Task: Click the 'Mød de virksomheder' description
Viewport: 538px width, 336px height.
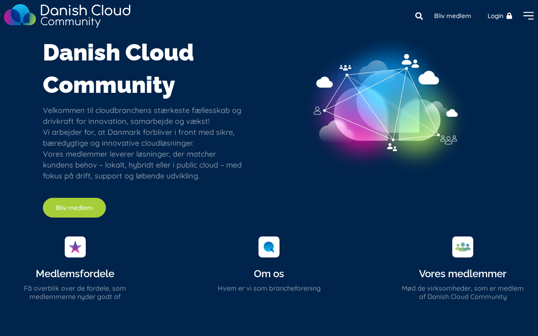Action: click(463, 293)
